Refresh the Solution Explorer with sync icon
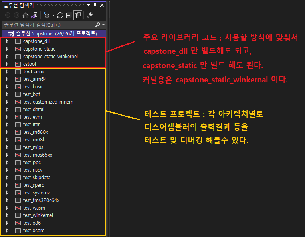This screenshot has height=237, width=305. point(60,15)
